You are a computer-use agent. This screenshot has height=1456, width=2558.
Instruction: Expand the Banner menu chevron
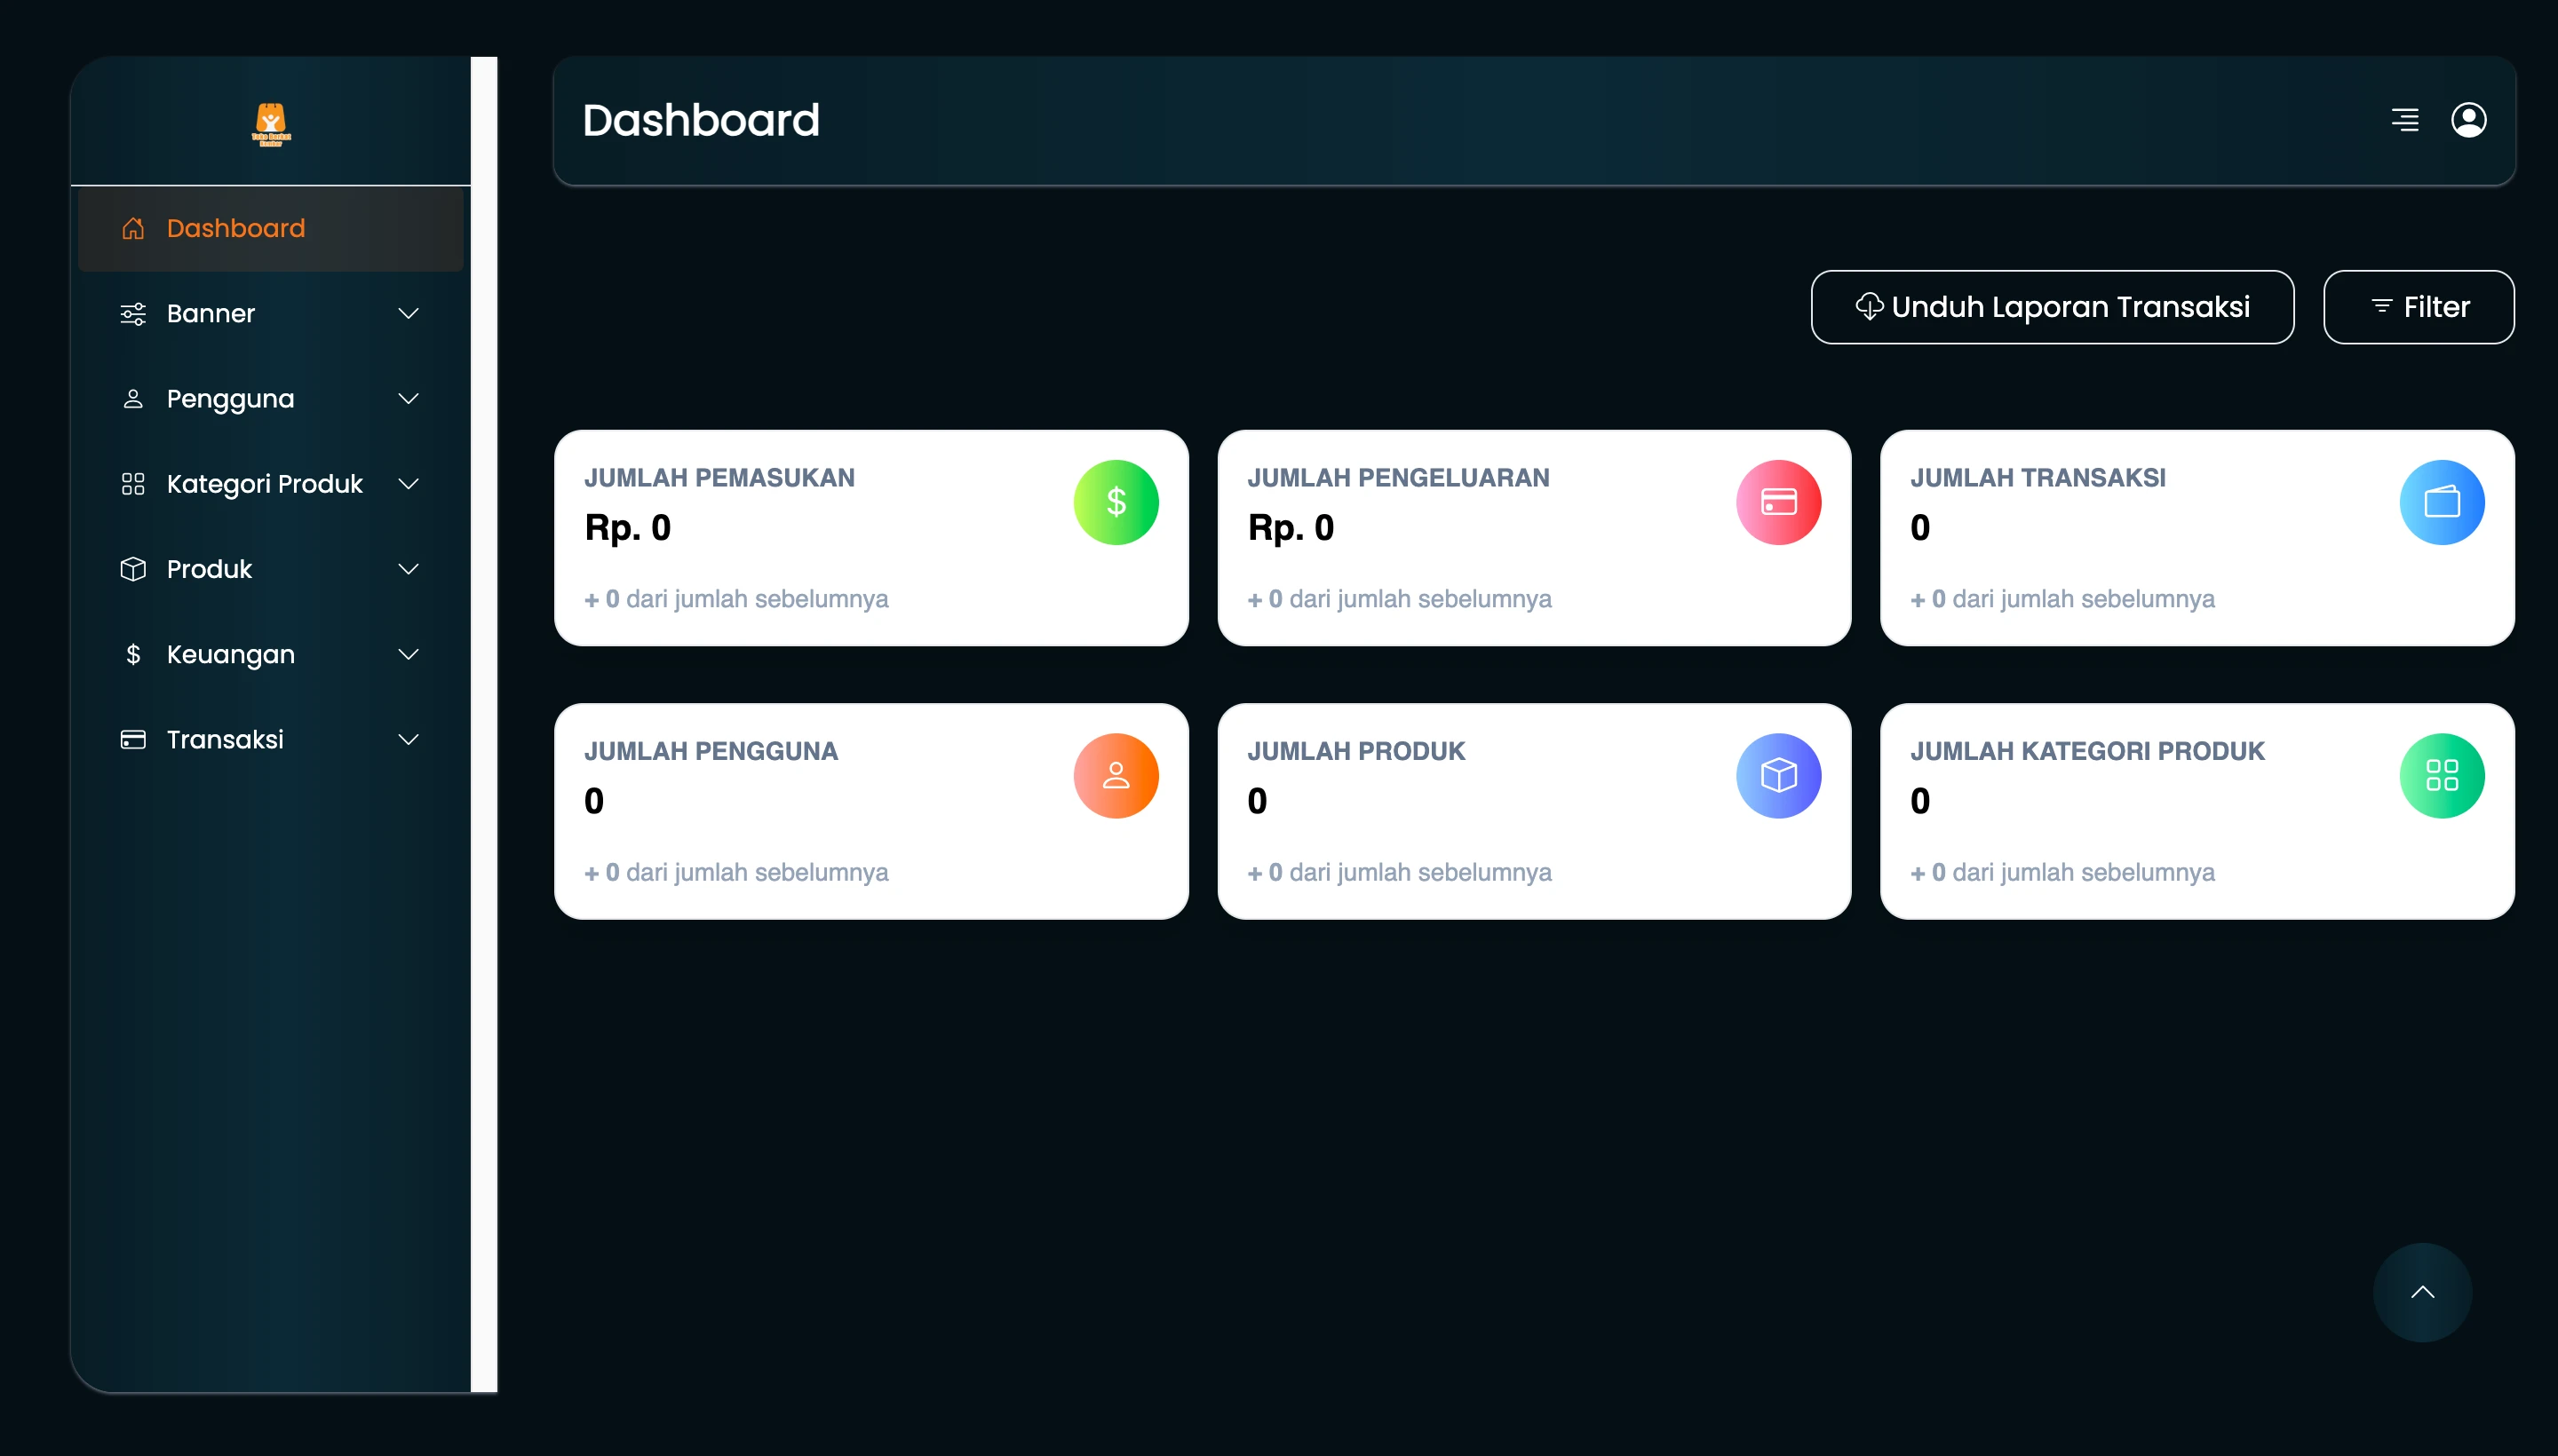click(409, 313)
